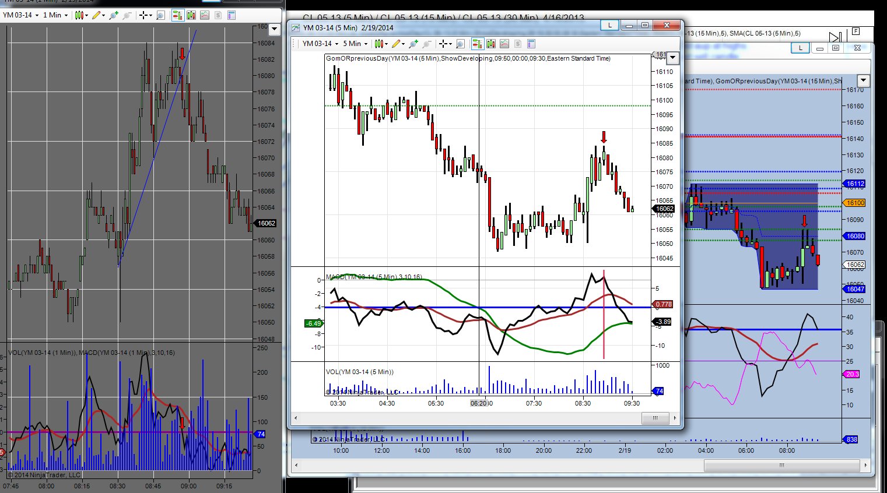This screenshot has width=887, height=493.
Task: Click zoom in icon in 1 Min chart
Action: [x=114, y=15]
